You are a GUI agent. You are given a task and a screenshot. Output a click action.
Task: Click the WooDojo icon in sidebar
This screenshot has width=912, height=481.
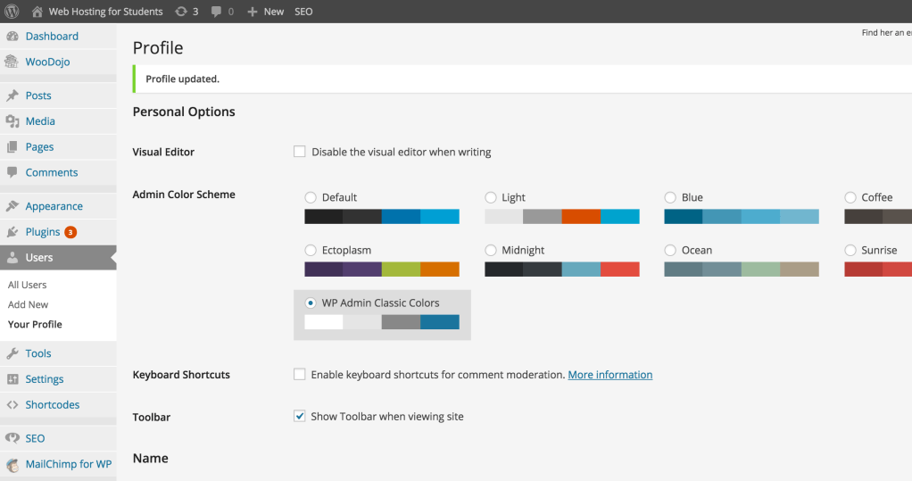[12, 62]
